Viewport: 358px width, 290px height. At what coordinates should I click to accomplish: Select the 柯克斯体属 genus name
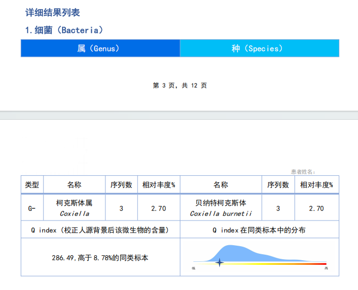(x=74, y=203)
